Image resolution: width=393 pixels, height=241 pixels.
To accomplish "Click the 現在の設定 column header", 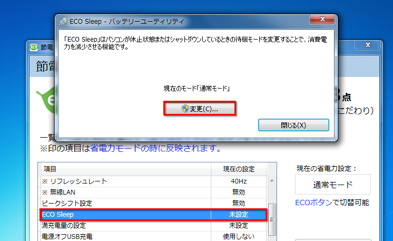I will point(239,169).
